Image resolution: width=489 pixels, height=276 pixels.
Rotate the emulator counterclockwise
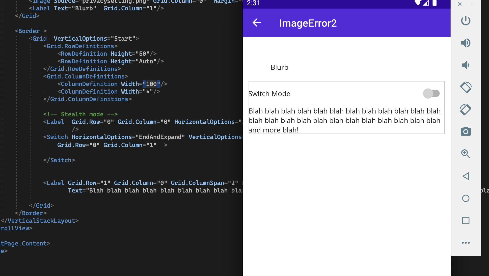pos(466,87)
